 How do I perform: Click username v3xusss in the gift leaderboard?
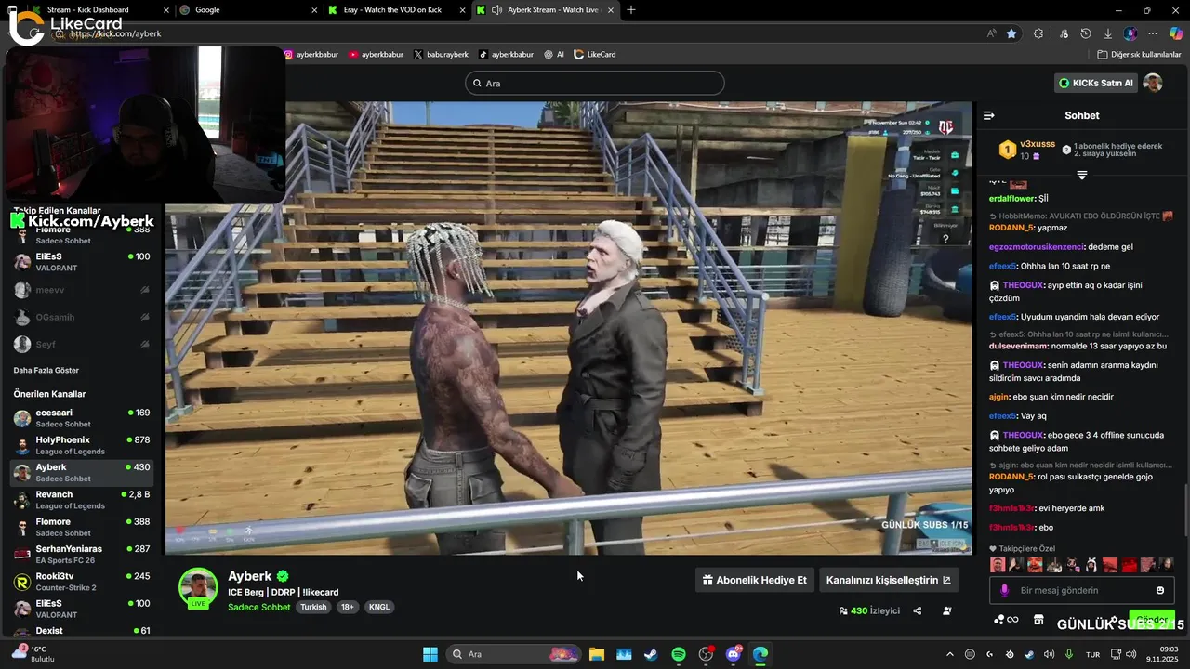click(x=1038, y=144)
